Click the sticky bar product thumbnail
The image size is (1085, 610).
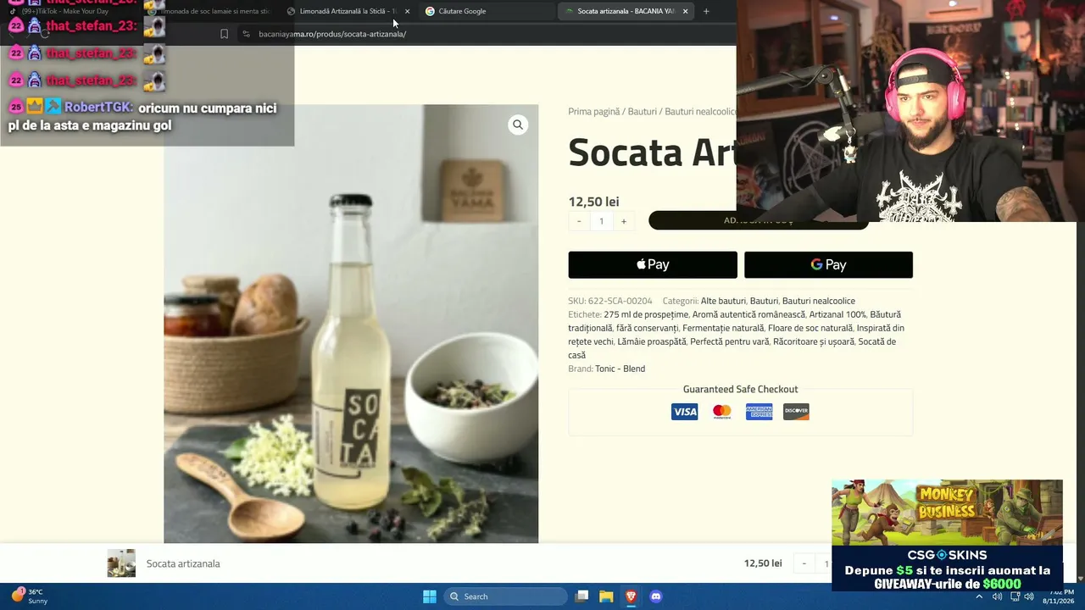pos(121,563)
